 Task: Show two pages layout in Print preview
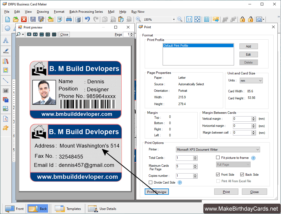coord(35,34)
